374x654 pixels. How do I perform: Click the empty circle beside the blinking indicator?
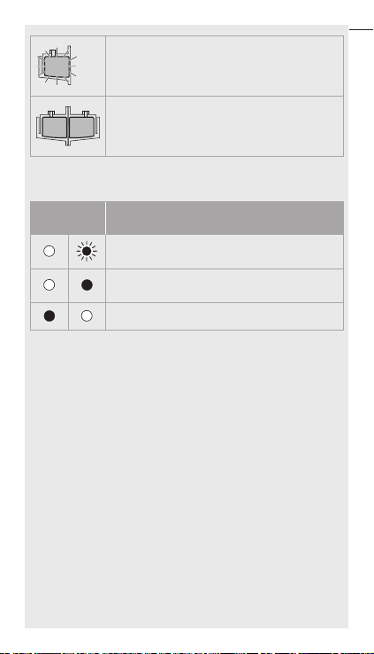coord(50,251)
